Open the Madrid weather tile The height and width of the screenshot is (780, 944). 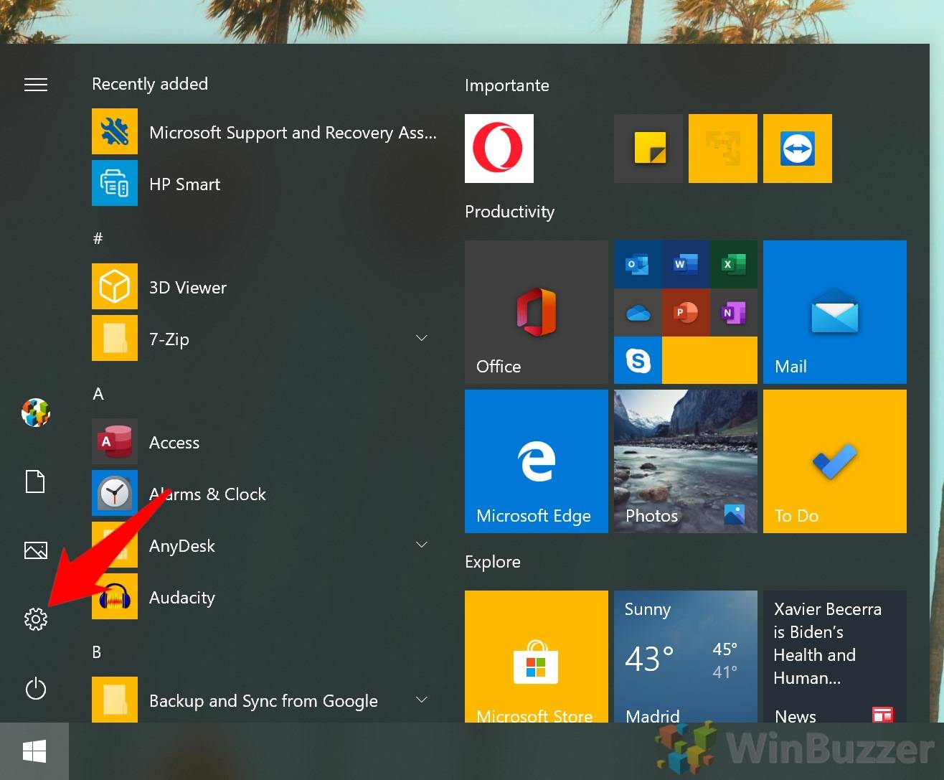click(x=686, y=657)
